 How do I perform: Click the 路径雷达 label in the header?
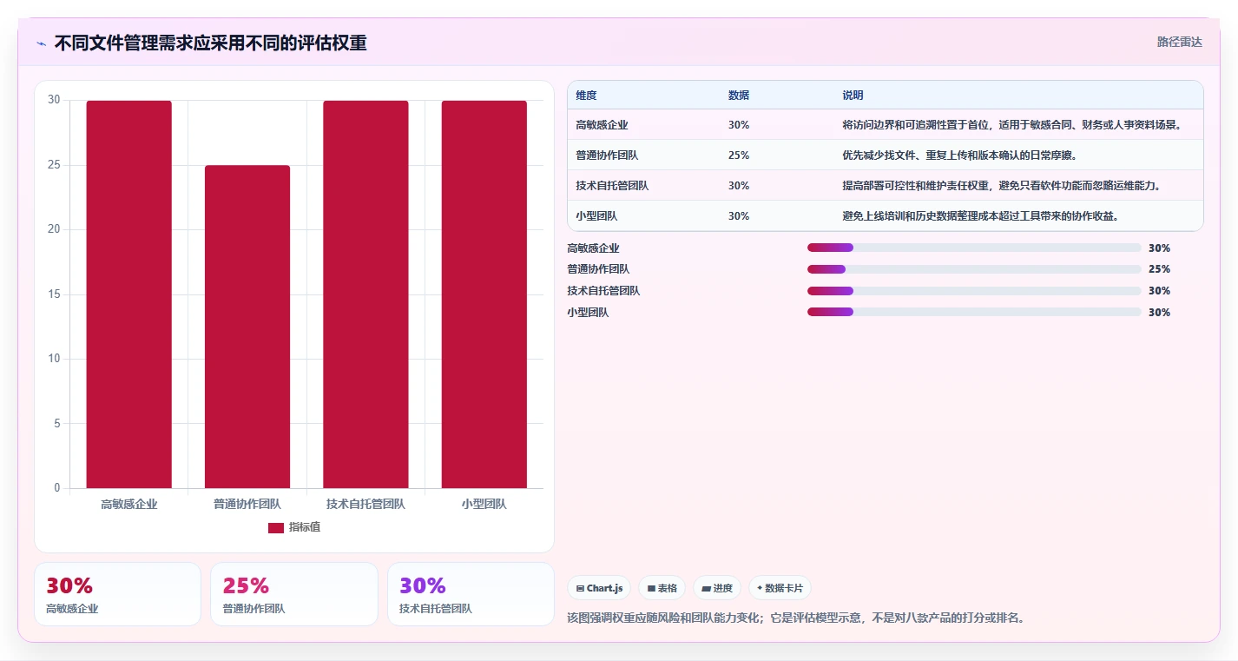point(1179,42)
